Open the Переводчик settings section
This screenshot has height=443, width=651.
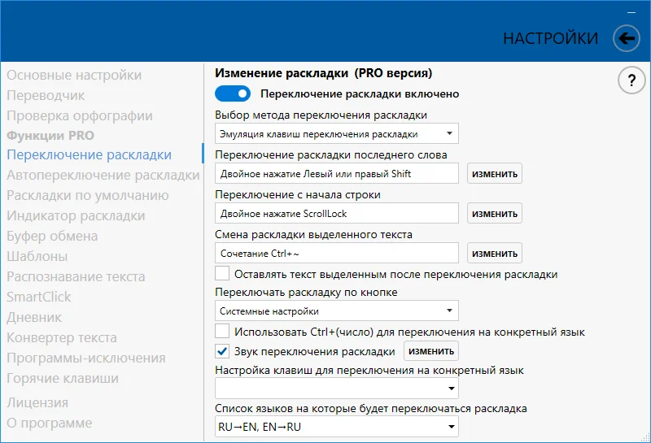click(x=46, y=95)
